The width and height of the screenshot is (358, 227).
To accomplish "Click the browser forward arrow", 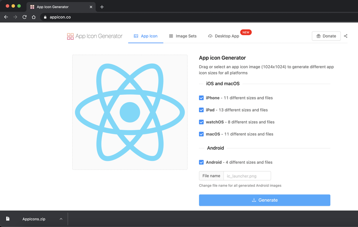I will 15,17.
